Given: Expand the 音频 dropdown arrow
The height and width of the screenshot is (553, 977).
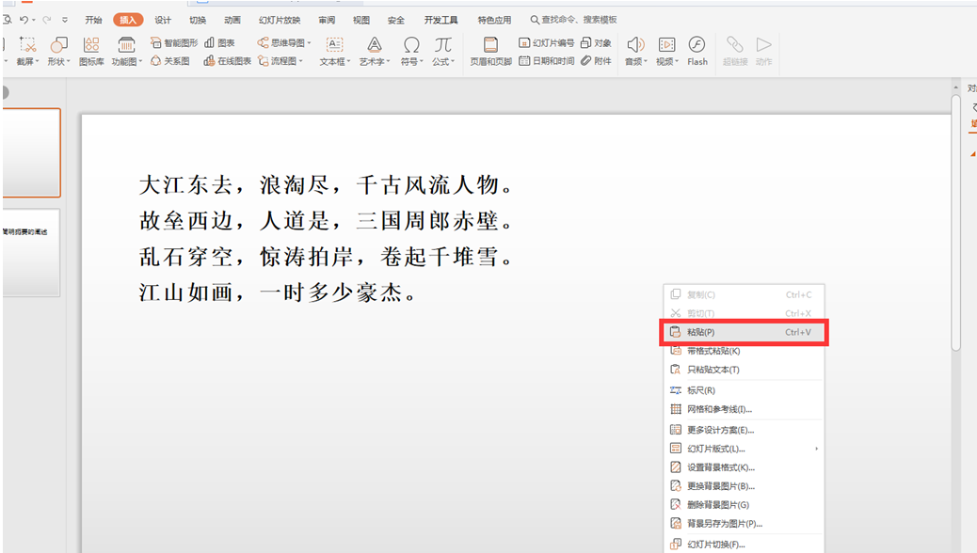Looking at the screenshot, I should coord(646,62).
